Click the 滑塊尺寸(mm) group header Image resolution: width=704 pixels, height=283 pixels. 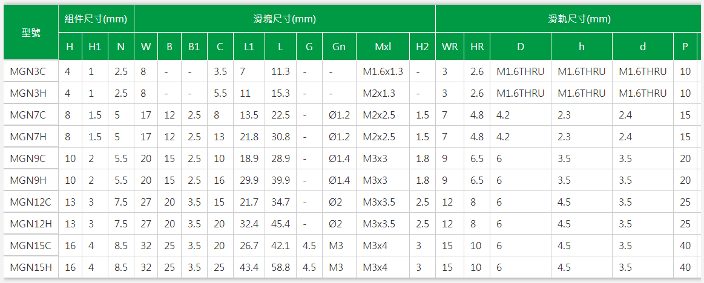click(285, 19)
